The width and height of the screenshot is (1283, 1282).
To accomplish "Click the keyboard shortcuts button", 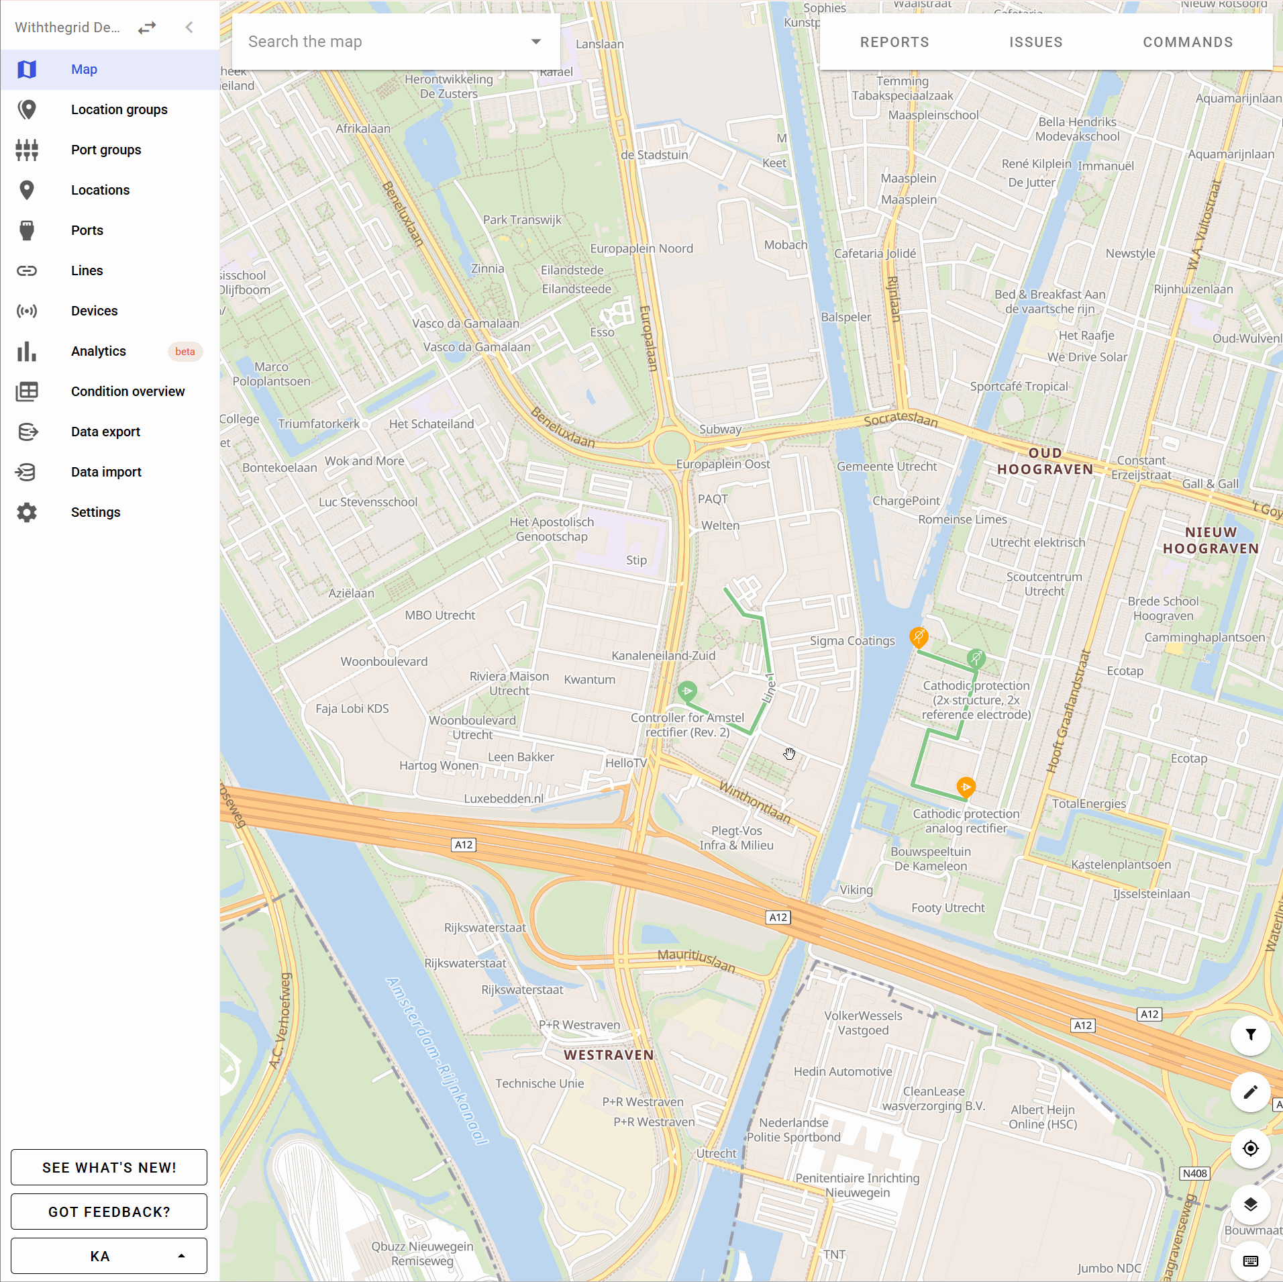I will pyautogui.click(x=1250, y=1261).
